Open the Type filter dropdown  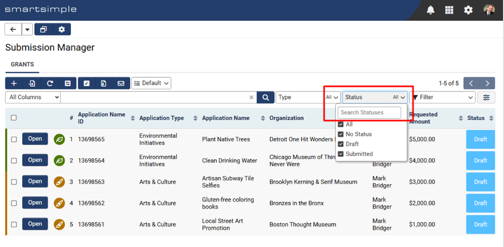(x=308, y=97)
